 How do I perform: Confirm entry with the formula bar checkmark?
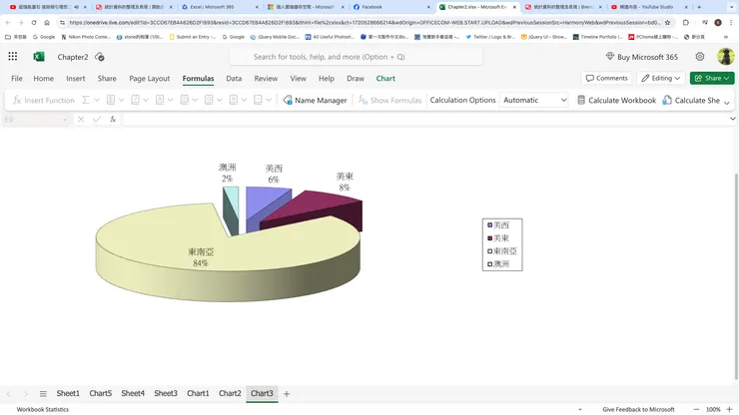point(97,120)
